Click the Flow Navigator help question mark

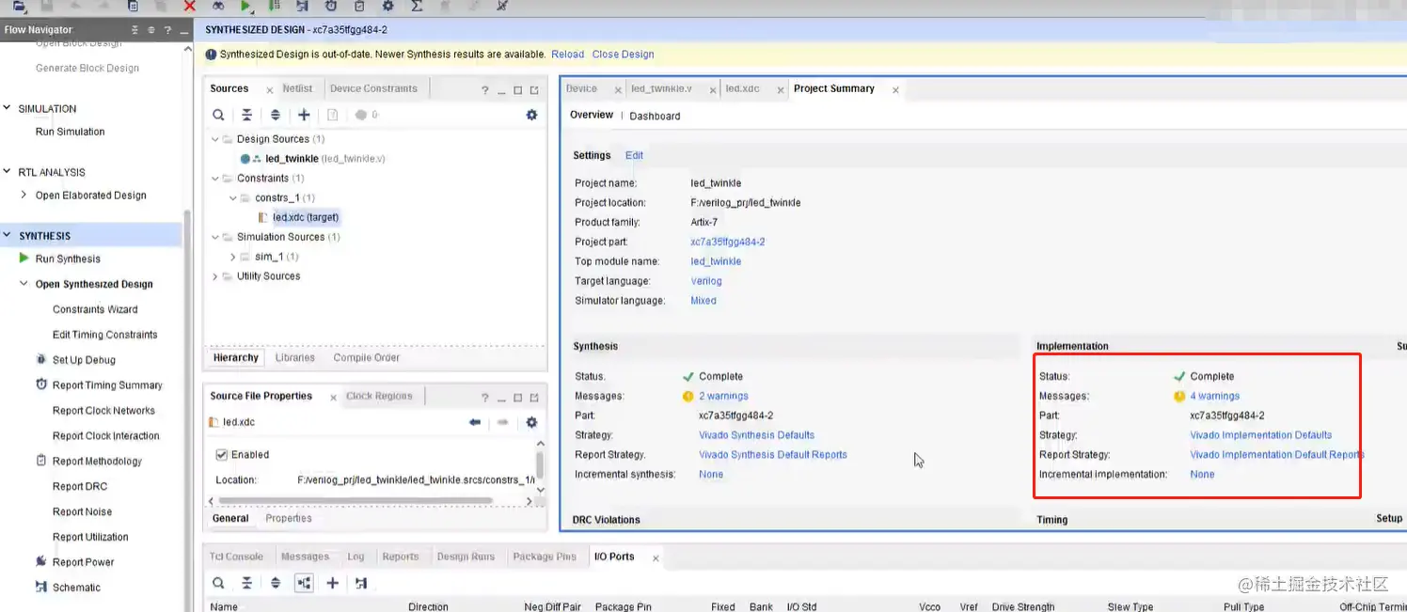point(166,30)
